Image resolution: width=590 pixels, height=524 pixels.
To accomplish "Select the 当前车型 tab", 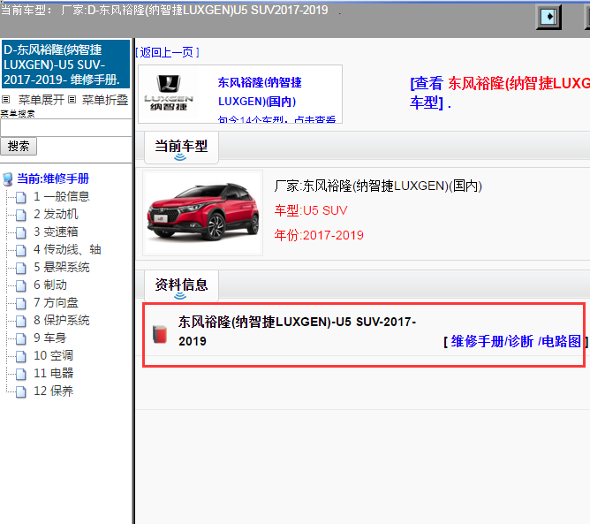I will click(x=181, y=148).
